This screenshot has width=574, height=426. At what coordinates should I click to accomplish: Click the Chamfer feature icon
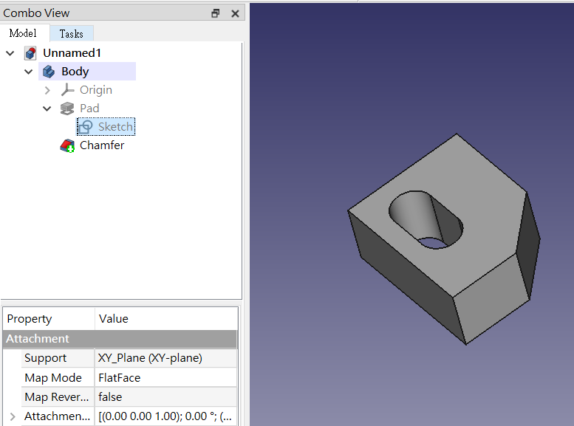67,145
